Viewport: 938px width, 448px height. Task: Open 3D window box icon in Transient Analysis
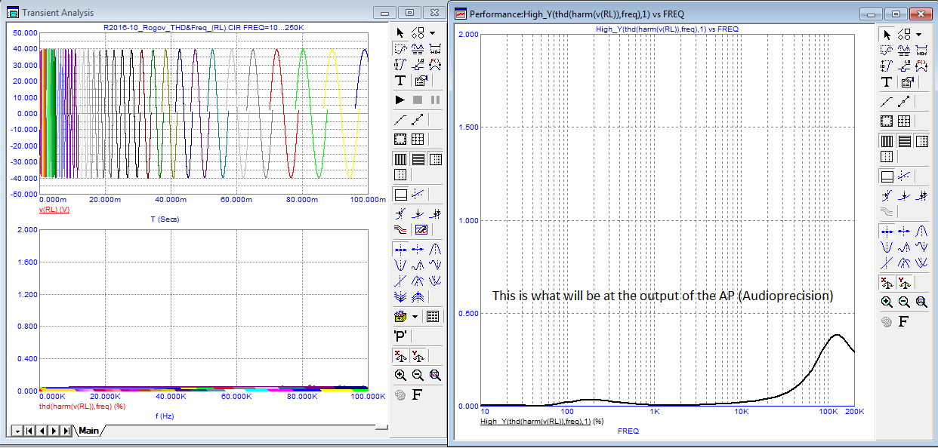click(x=400, y=317)
